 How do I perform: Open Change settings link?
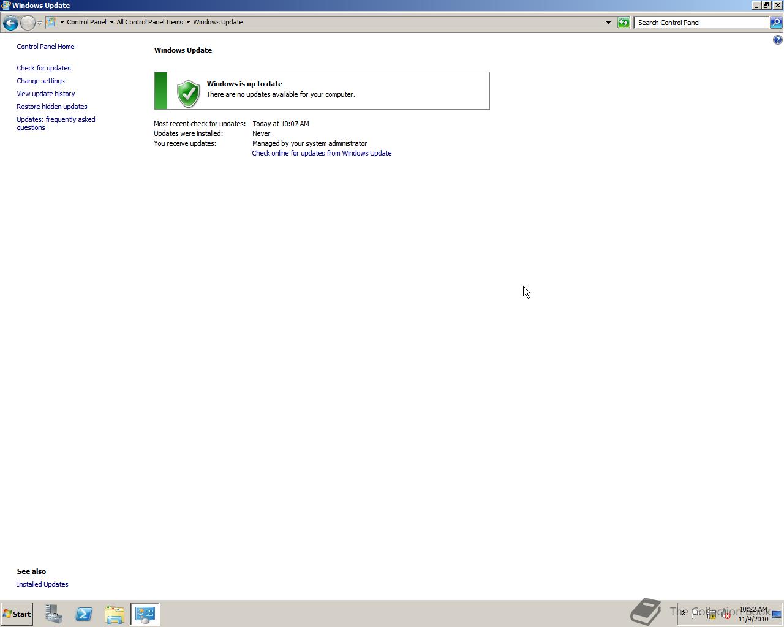click(x=40, y=81)
